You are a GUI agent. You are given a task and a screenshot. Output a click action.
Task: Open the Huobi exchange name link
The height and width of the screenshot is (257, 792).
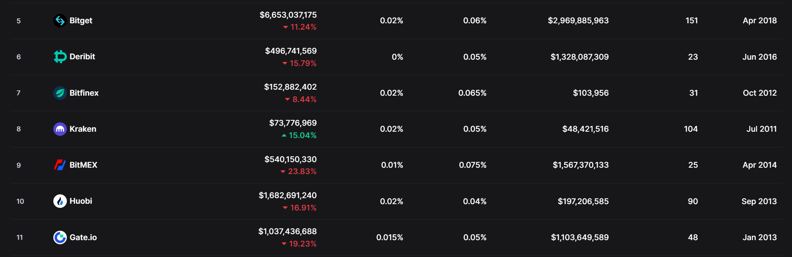click(81, 201)
